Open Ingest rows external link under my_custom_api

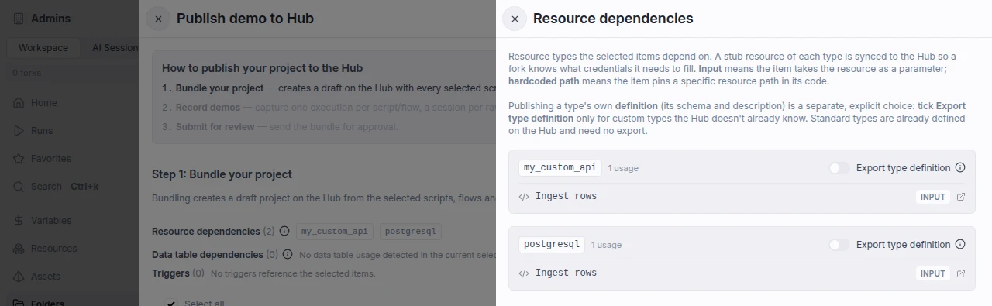961,197
